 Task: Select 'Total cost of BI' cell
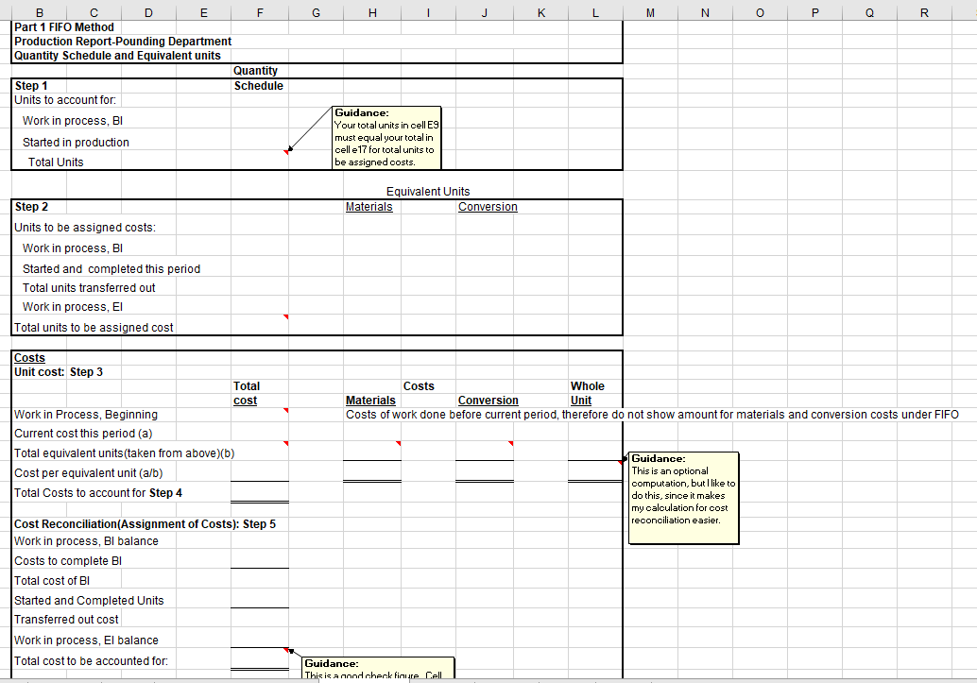point(52,581)
